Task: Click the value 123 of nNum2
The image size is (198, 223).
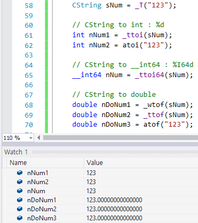Action: (91, 182)
